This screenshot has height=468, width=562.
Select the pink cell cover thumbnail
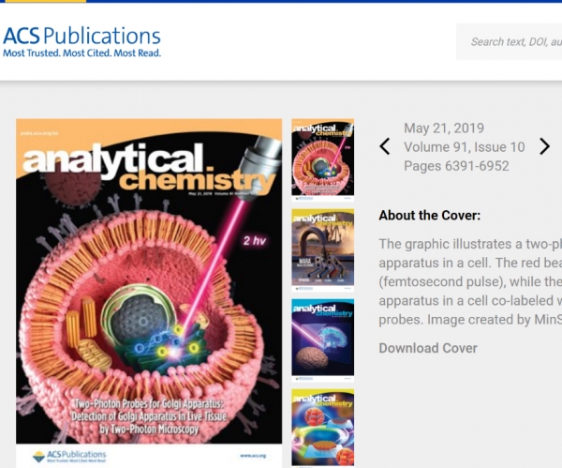[x=322, y=160]
